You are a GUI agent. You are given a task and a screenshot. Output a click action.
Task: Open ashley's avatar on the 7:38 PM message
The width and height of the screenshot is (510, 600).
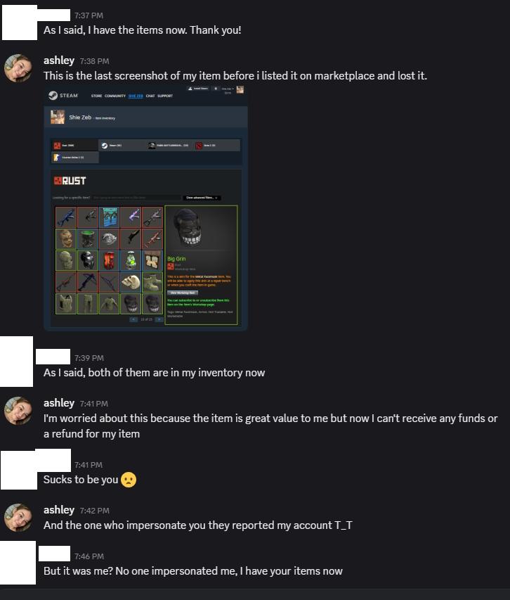click(x=18, y=68)
